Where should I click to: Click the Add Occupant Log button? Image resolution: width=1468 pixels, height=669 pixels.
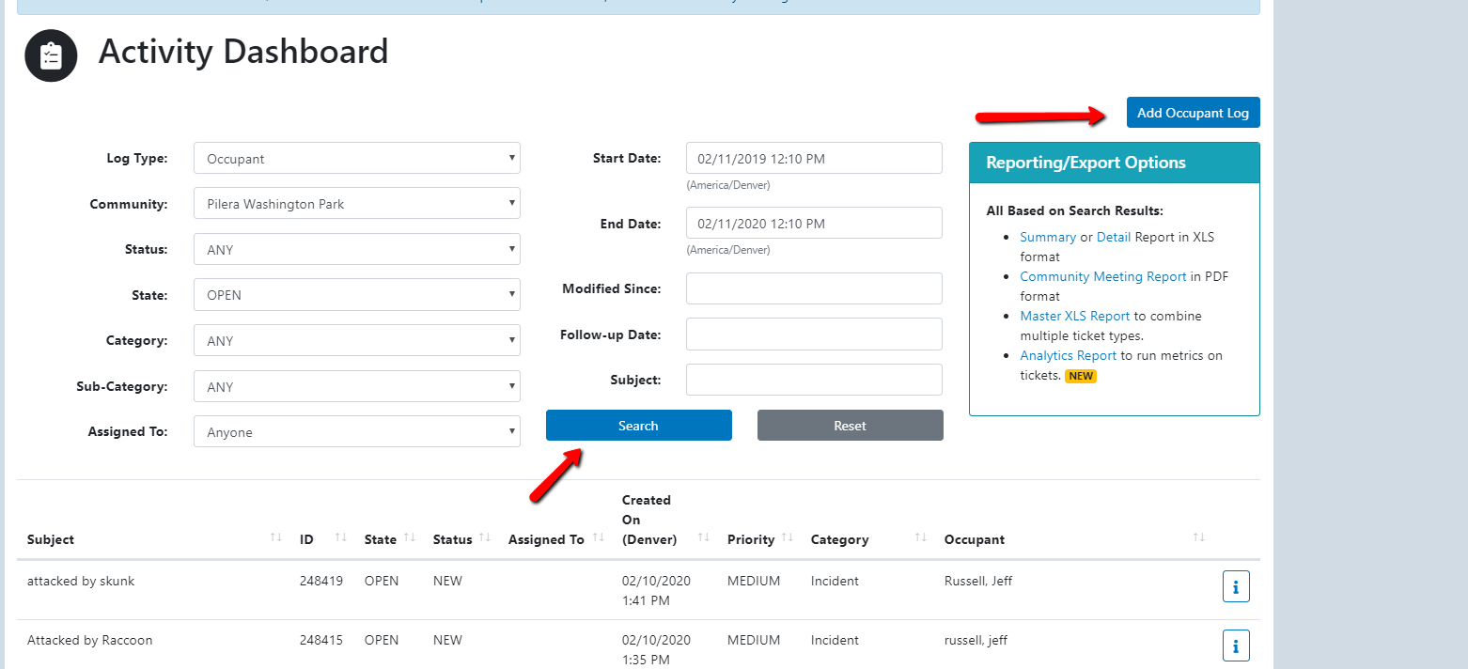pyautogui.click(x=1194, y=113)
